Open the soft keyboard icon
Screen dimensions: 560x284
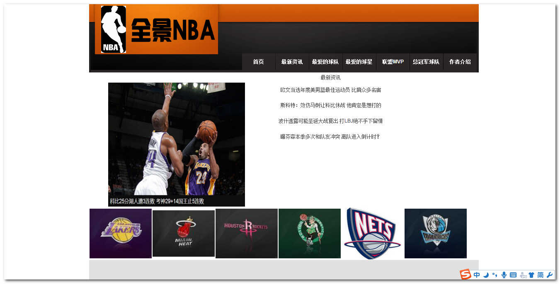pyautogui.click(x=513, y=275)
